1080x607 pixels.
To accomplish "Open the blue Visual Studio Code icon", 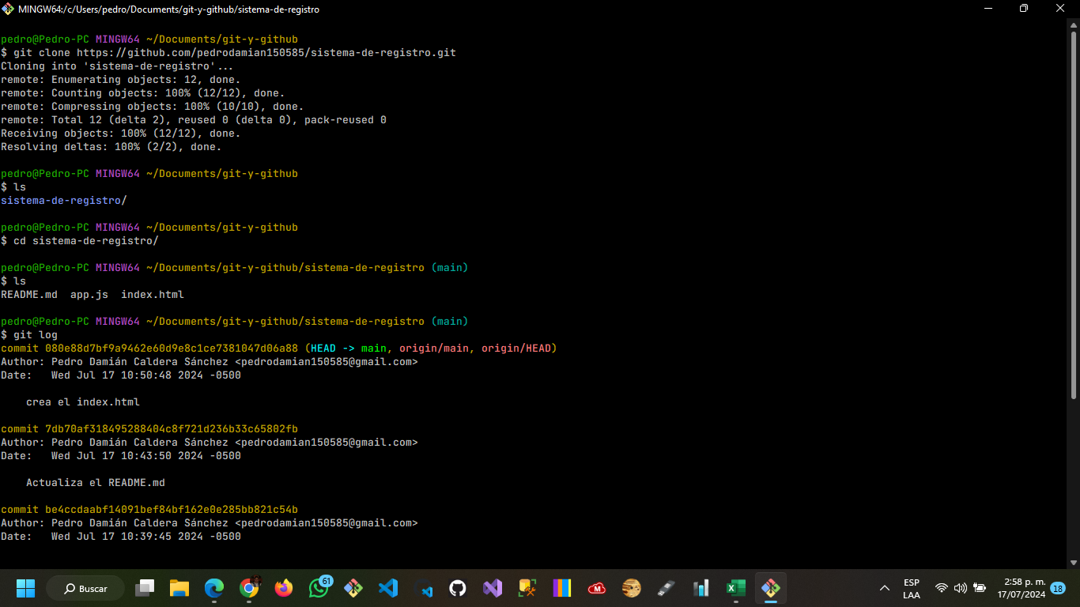I will tap(388, 588).
